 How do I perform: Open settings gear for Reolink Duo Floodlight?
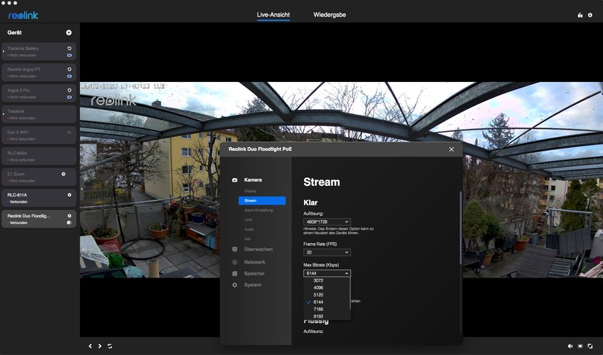click(70, 216)
